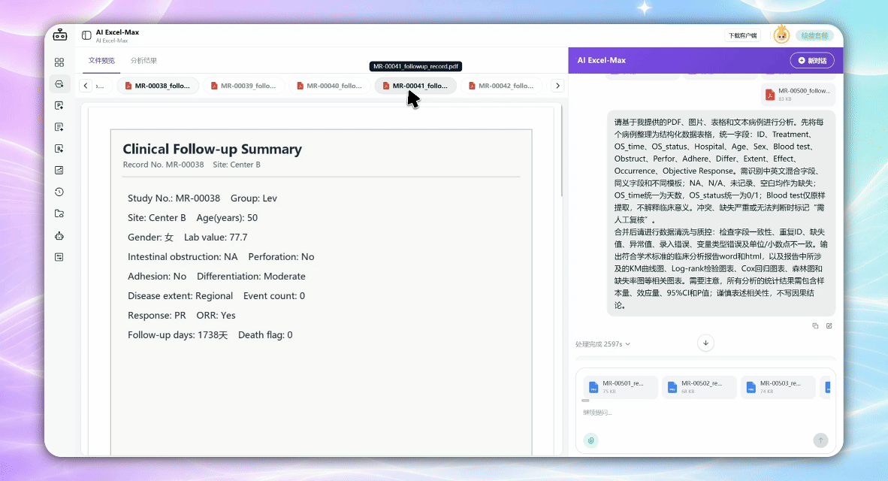Switch to the 分析结果 tab

coord(143,61)
